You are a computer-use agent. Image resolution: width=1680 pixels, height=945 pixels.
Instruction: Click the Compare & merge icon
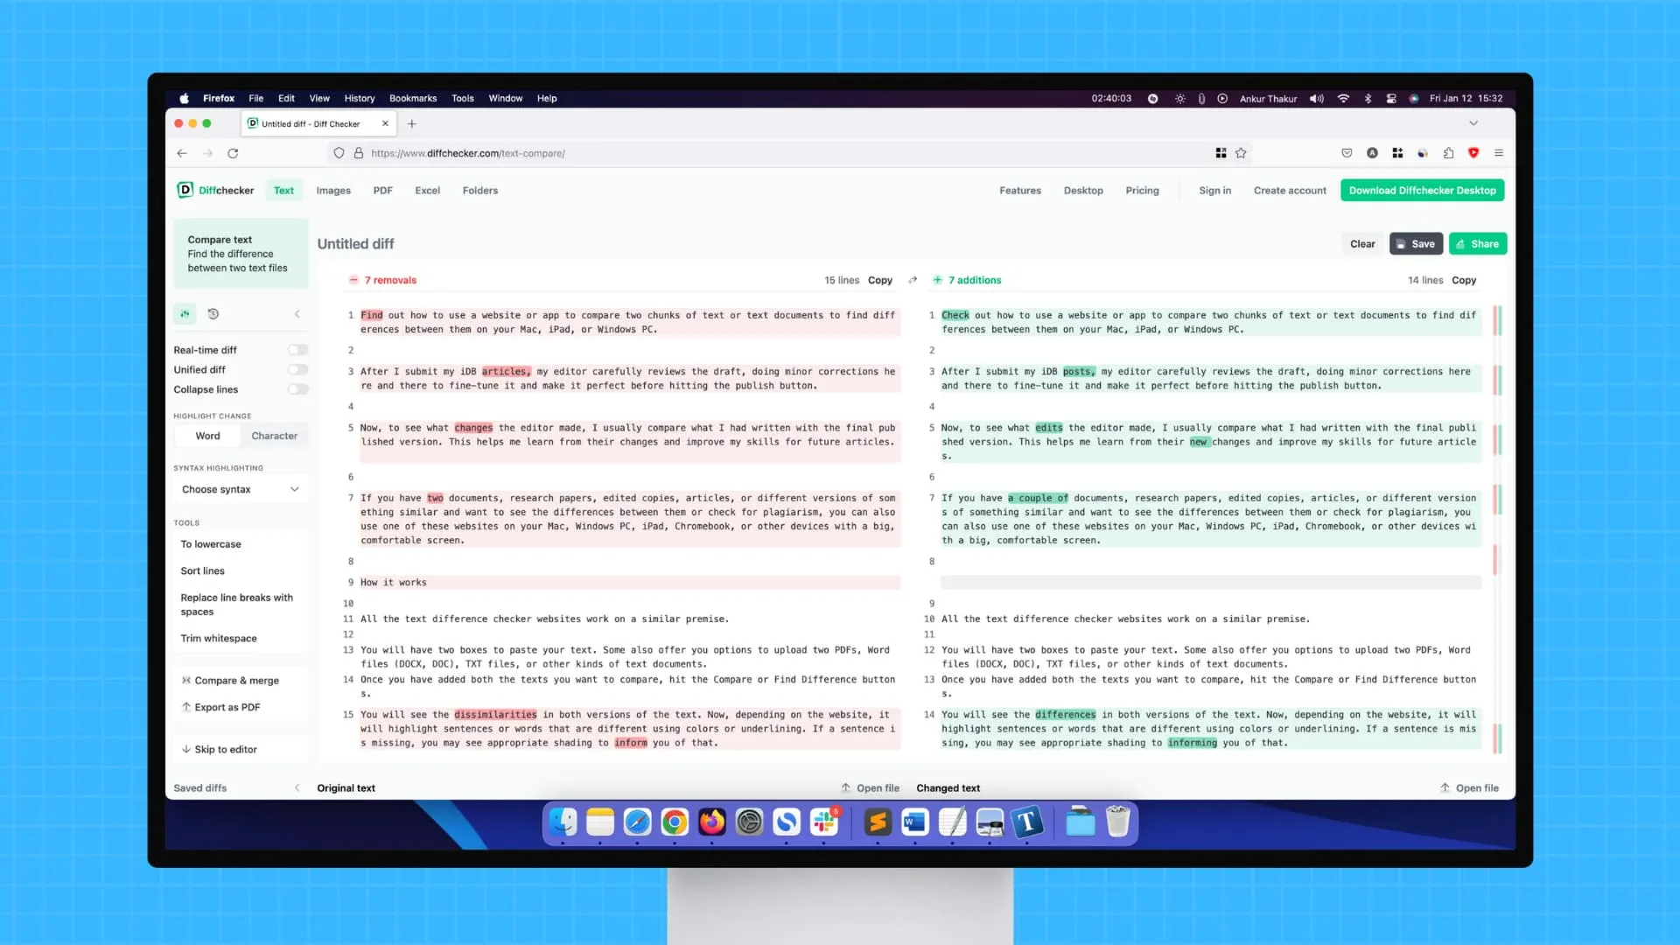click(x=185, y=680)
